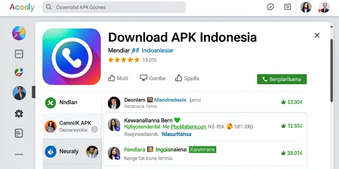
Task: Select the CamnilK APK list item
Action: click(72, 126)
